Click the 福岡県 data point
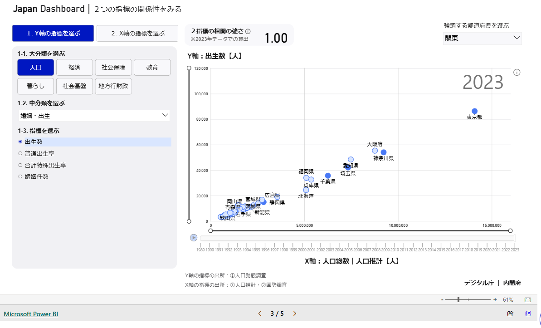Screen dimensions: 541x328 point(306,178)
